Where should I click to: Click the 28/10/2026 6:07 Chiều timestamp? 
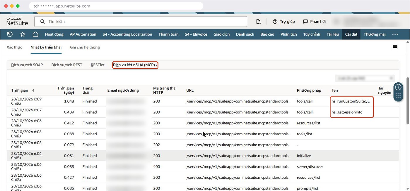click(26, 112)
